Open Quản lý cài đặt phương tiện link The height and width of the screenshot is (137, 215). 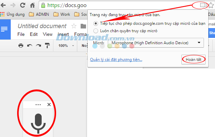click(116, 60)
